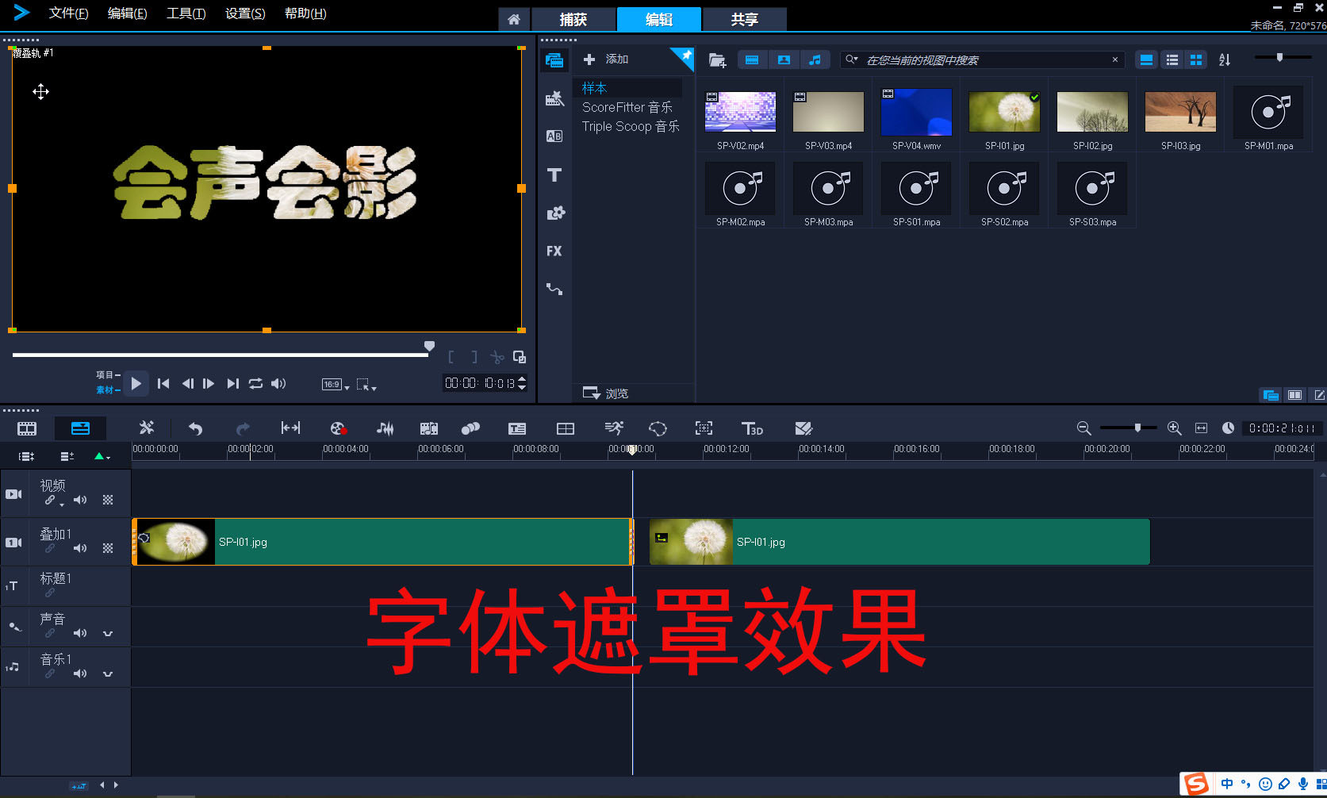Open 工具(T) menu

(186, 13)
